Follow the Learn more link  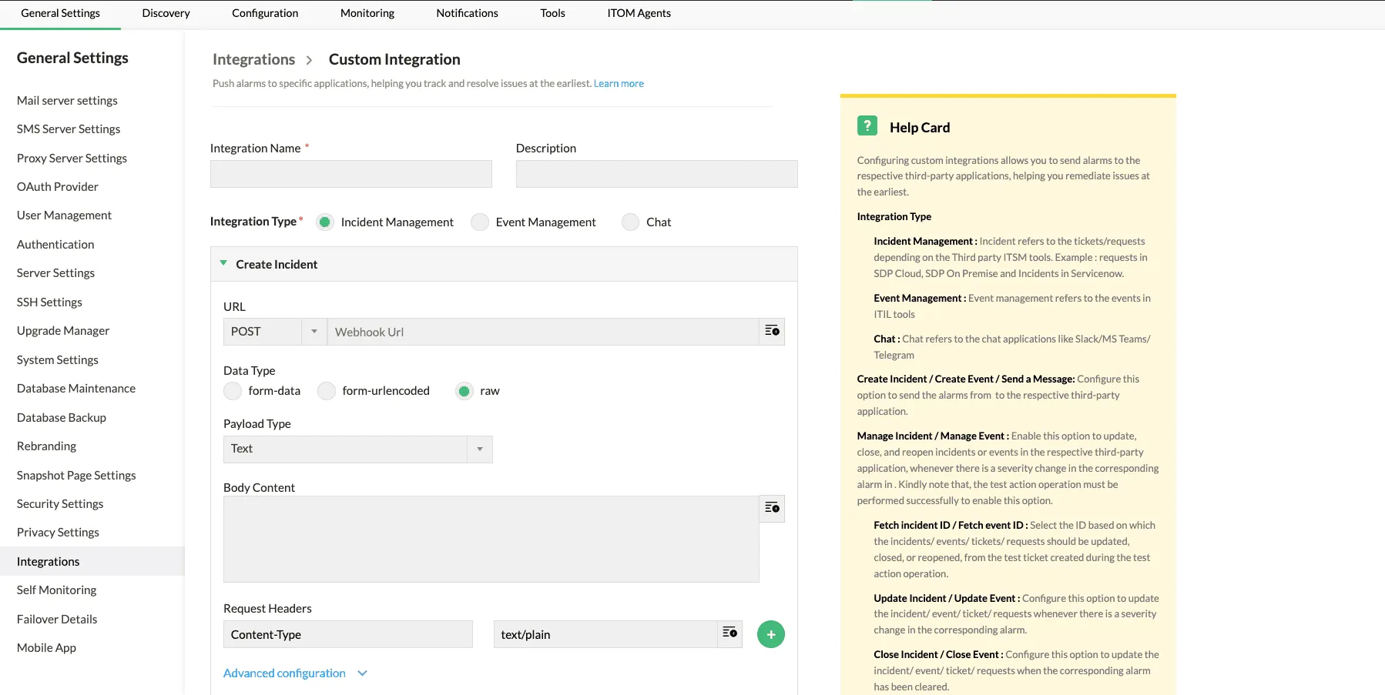(619, 84)
